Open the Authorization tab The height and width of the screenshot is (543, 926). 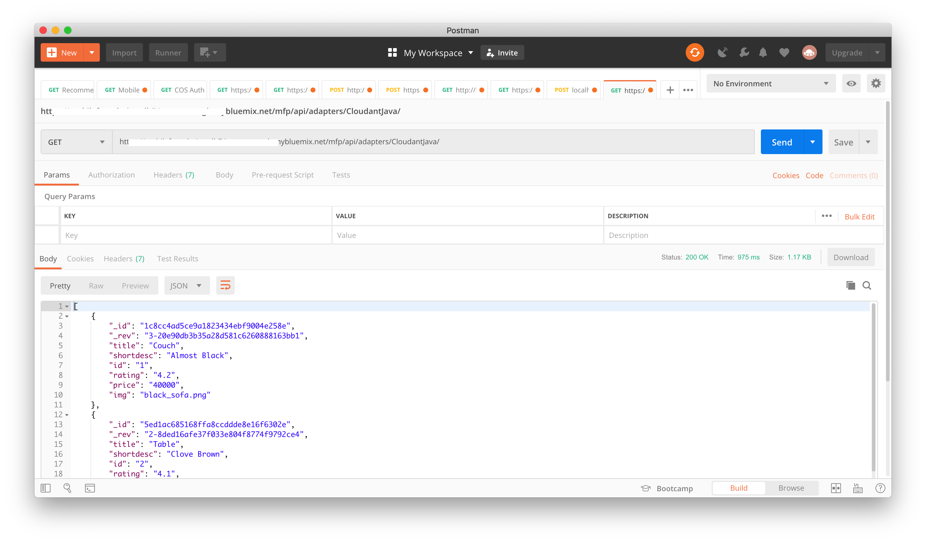(x=111, y=175)
